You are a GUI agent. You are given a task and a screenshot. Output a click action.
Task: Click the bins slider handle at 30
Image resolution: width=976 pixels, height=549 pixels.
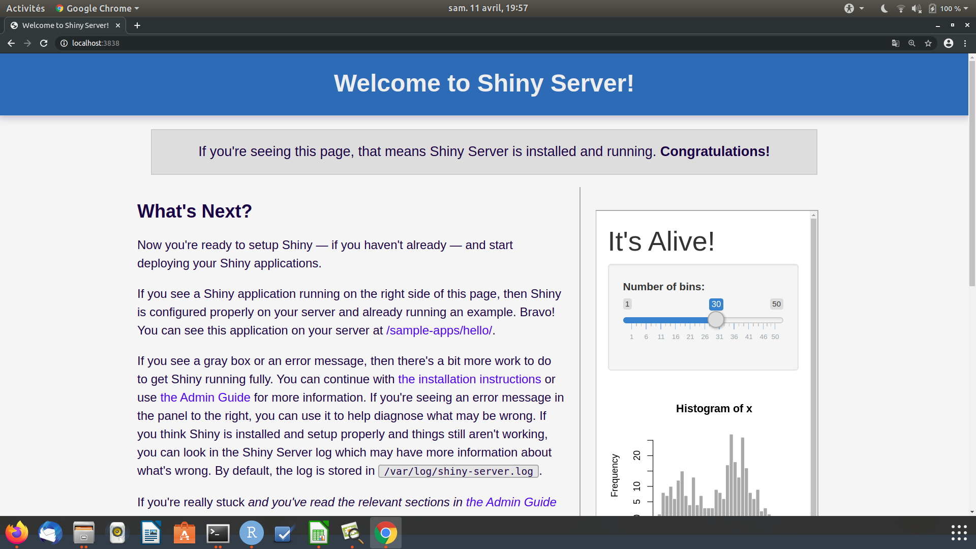[x=716, y=320]
